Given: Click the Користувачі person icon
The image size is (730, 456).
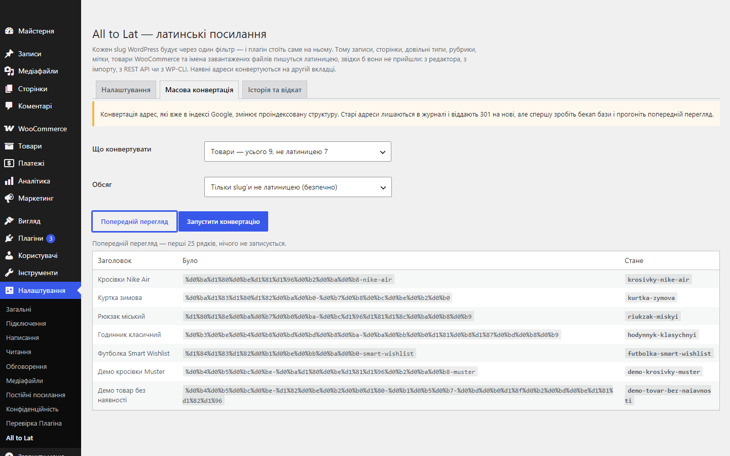Looking at the screenshot, I should coord(9,255).
